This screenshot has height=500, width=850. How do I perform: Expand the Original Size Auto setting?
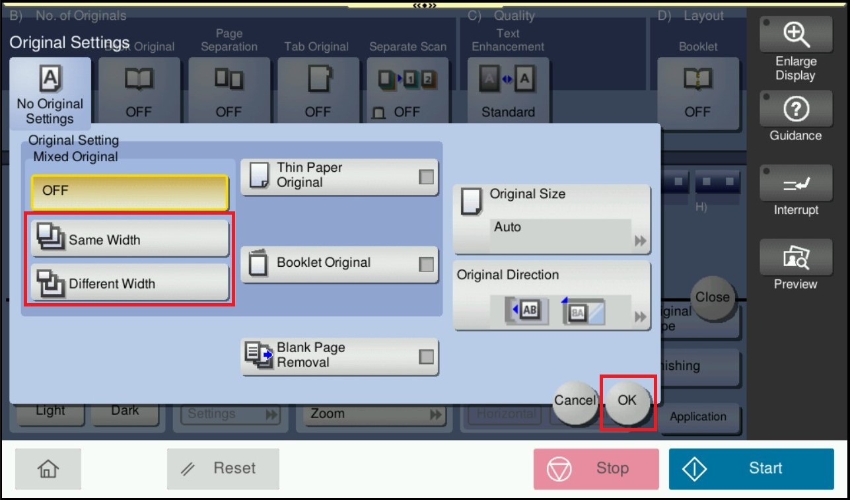(551, 219)
